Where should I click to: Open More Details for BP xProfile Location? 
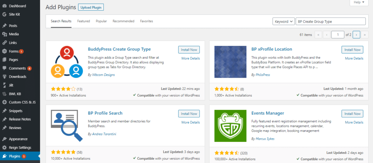354,58
